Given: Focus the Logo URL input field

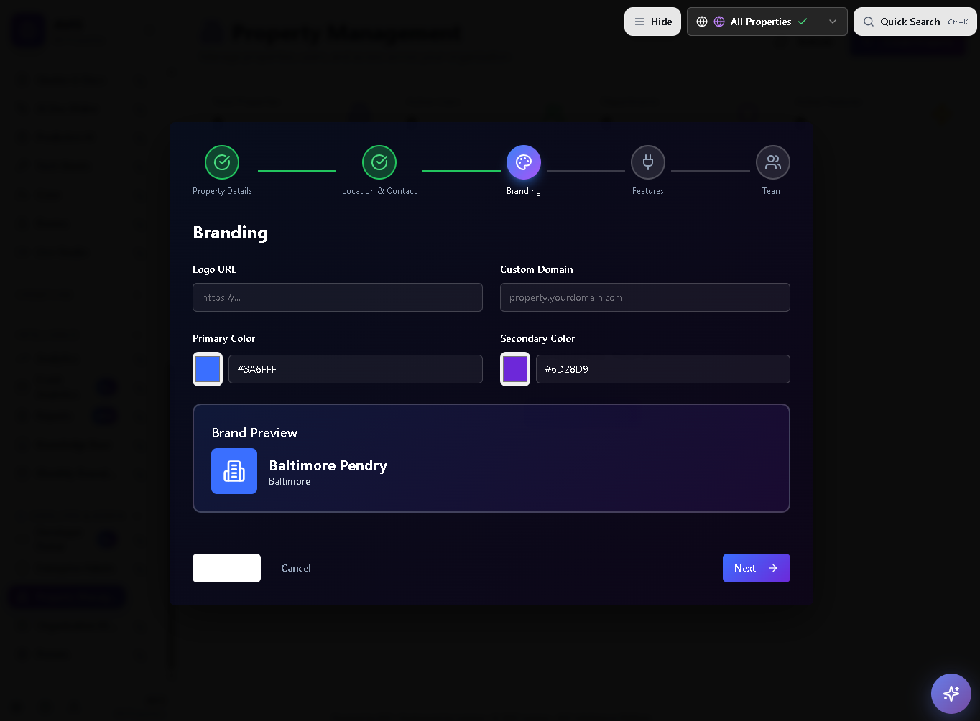Looking at the screenshot, I should (338, 297).
